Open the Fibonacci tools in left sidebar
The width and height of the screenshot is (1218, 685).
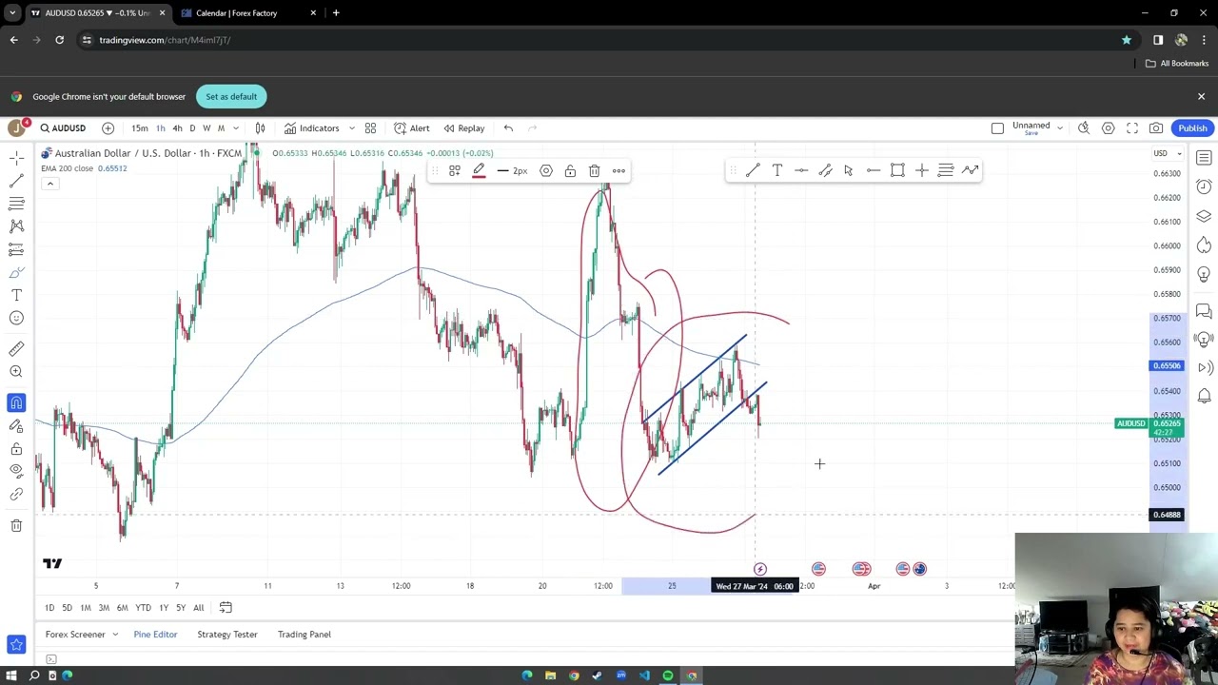point(16,204)
